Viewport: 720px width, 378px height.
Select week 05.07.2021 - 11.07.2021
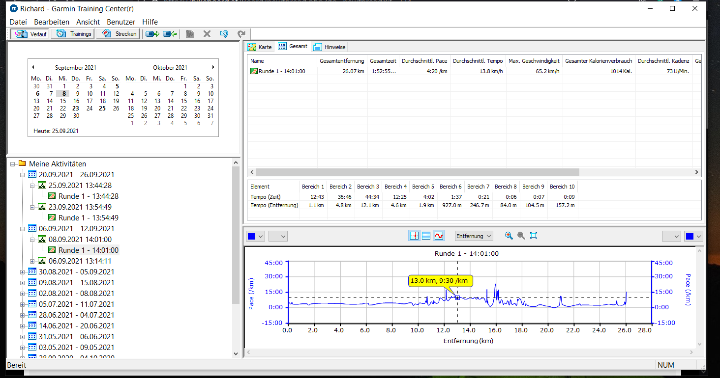click(x=77, y=304)
